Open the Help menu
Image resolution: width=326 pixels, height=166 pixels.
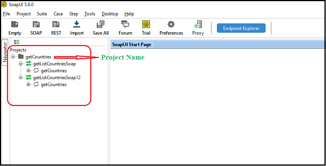point(129,14)
